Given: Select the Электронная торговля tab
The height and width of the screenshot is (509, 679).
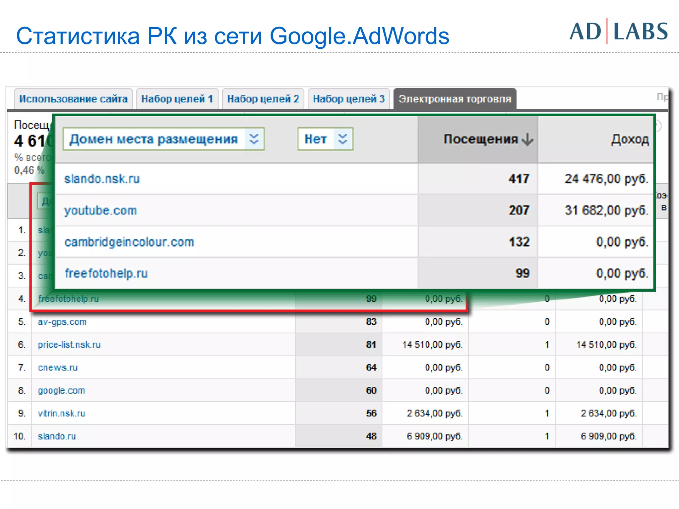Looking at the screenshot, I should (455, 99).
